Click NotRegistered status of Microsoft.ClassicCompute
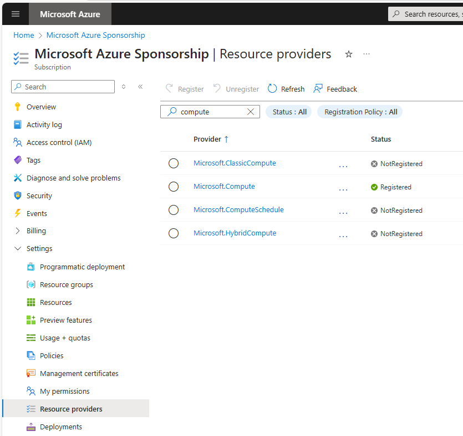The height and width of the screenshot is (436, 463). coord(396,164)
